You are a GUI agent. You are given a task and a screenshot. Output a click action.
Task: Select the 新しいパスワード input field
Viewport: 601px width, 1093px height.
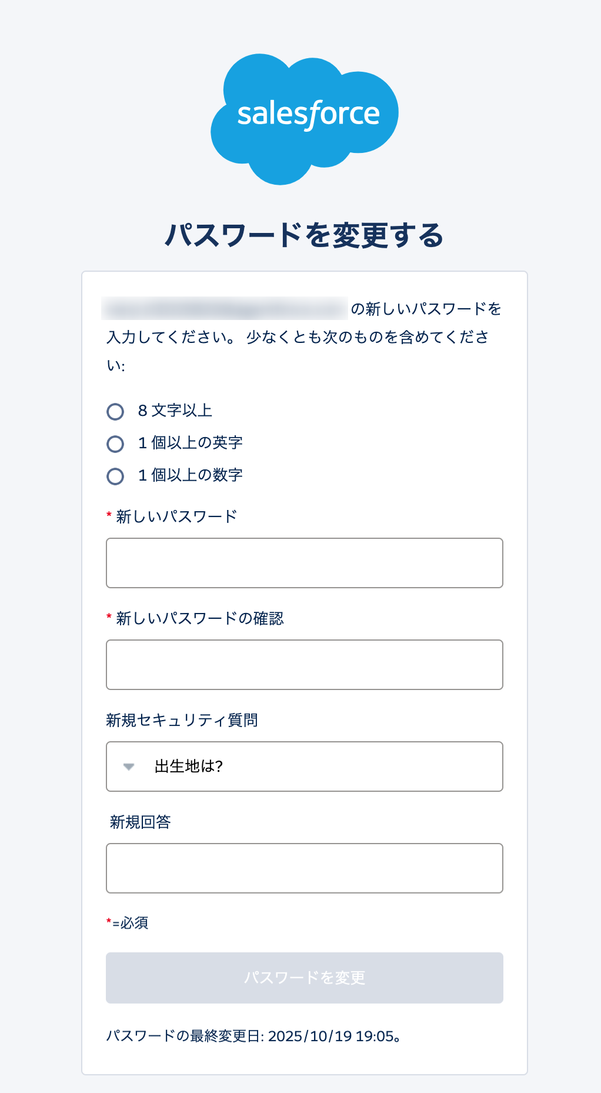[304, 562]
